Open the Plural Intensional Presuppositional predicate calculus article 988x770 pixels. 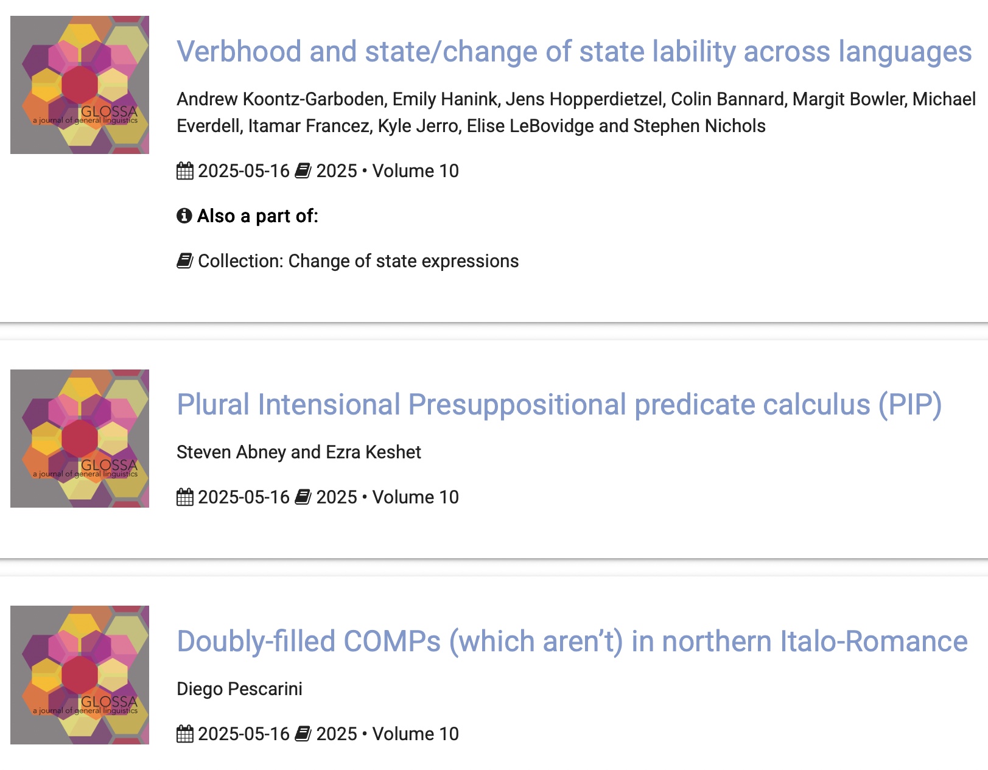[559, 405]
